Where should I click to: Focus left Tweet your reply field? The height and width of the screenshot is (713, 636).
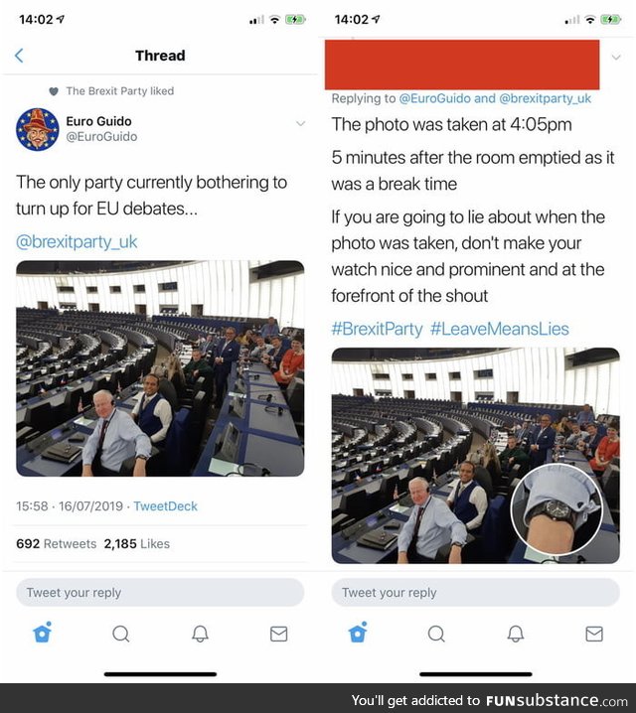point(160,593)
